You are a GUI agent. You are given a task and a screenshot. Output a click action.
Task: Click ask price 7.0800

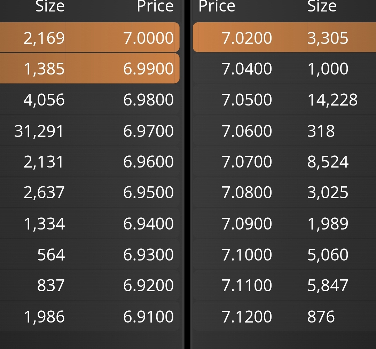coord(247,192)
